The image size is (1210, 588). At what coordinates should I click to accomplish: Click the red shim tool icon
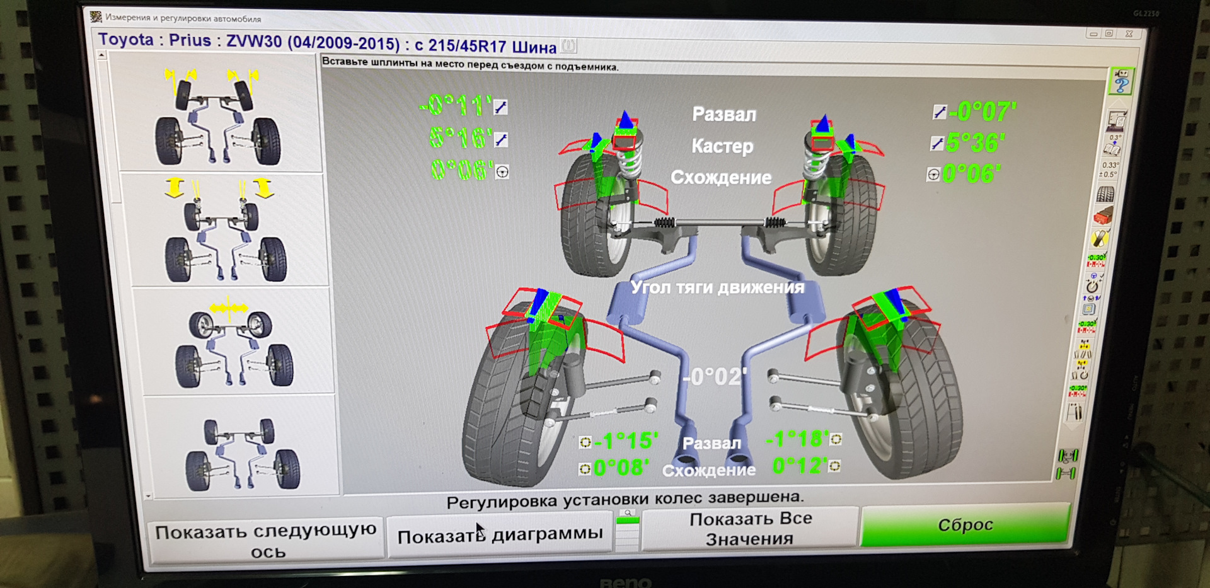pyautogui.click(x=1102, y=216)
